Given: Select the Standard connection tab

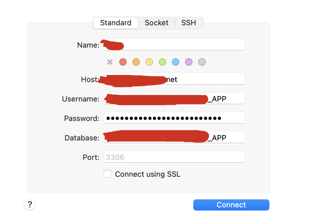Looking at the screenshot, I should click(x=116, y=23).
